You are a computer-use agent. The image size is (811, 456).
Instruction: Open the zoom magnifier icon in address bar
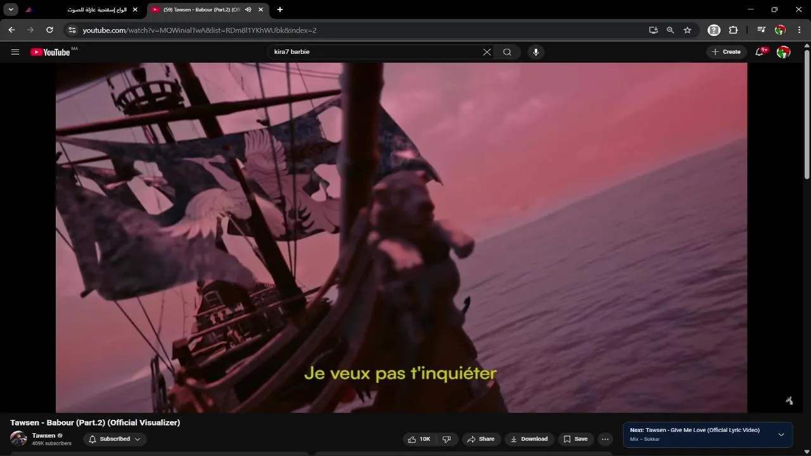pos(670,30)
